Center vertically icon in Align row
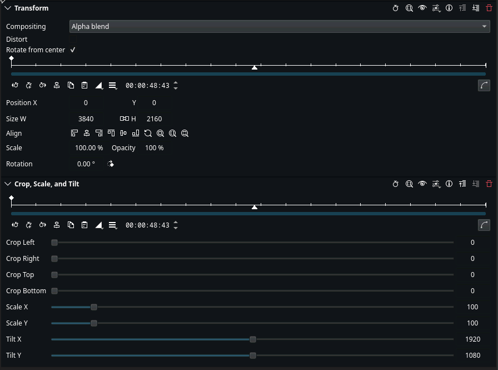498x370 pixels. point(123,133)
